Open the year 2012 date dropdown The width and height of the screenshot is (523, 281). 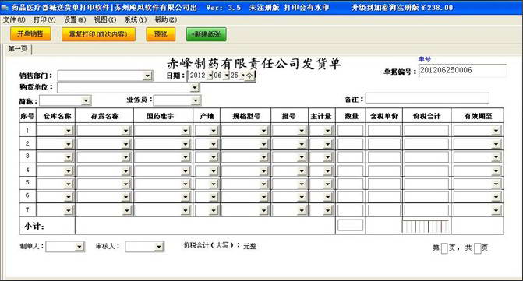(x=210, y=76)
